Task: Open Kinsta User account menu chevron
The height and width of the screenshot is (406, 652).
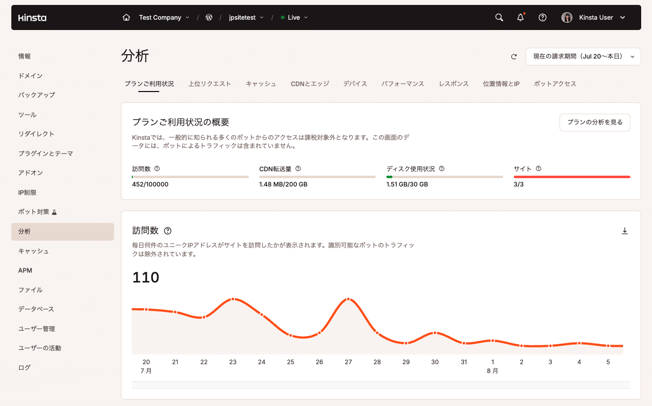Action: [622, 18]
